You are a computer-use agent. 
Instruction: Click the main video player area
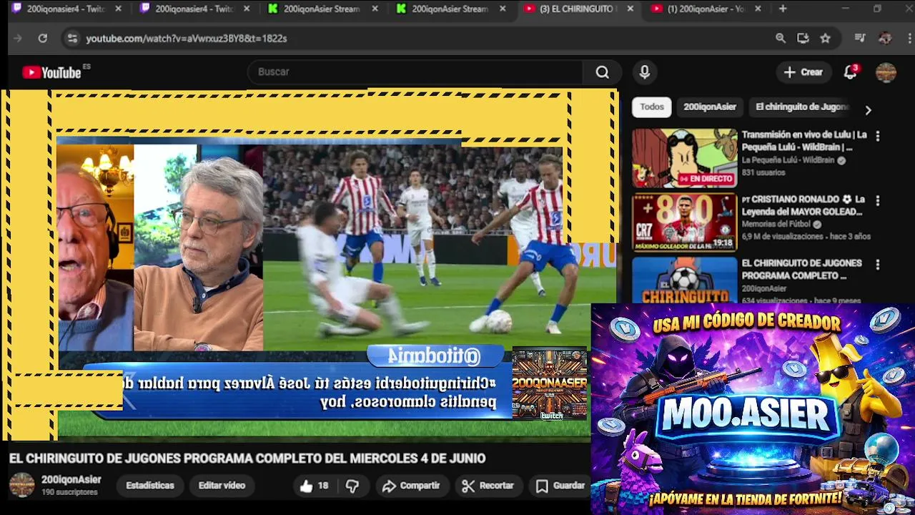(x=310, y=265)
